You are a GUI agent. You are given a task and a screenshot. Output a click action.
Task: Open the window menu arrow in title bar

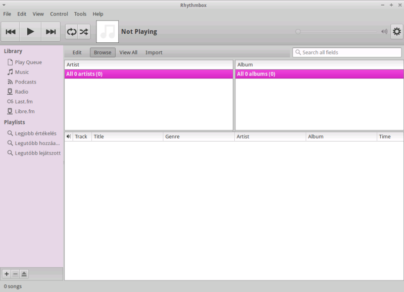click(4, 5)
